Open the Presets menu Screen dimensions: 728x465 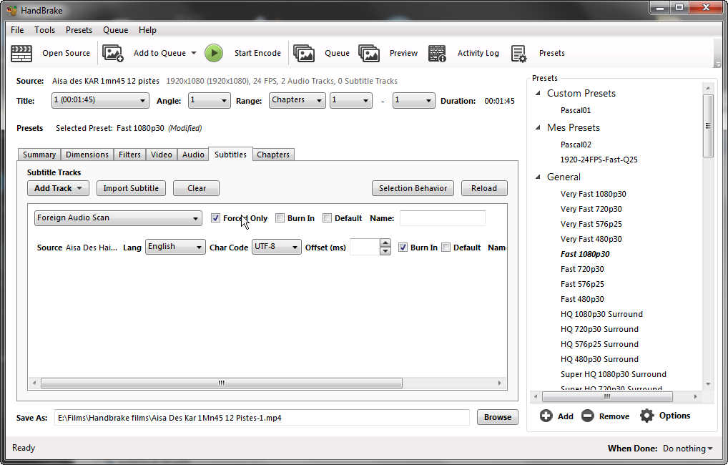79,30
